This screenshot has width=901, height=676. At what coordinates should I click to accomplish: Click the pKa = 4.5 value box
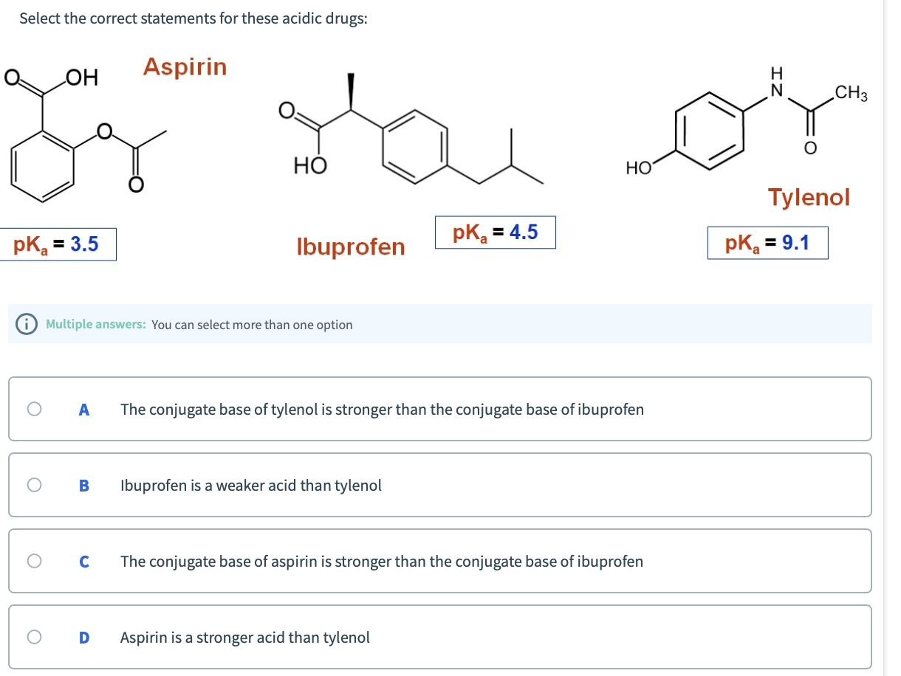click(x=495, y=232)
